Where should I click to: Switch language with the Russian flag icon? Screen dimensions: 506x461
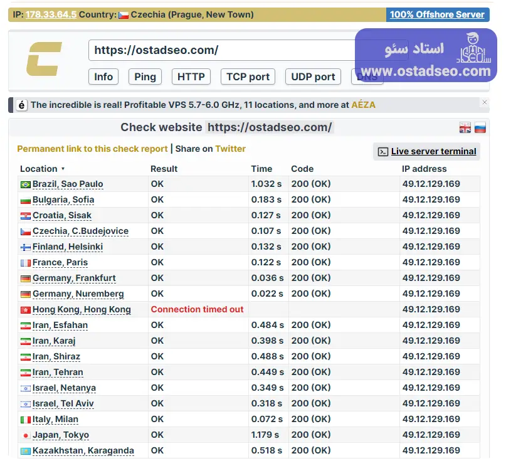(x=480, y=128)
